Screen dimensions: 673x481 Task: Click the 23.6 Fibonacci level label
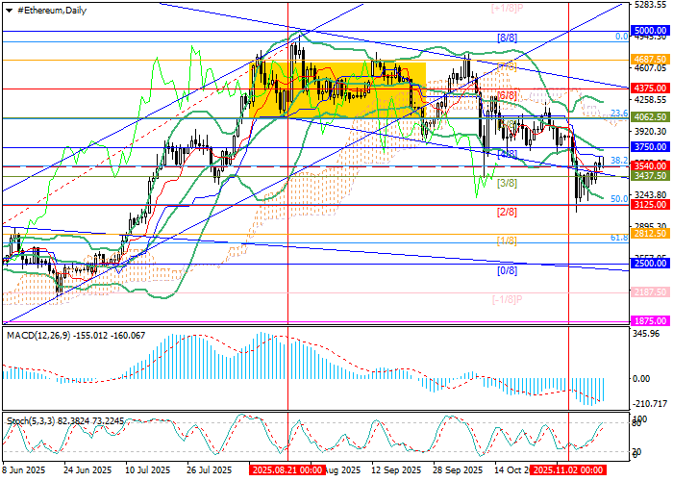(x=619, y=113)
